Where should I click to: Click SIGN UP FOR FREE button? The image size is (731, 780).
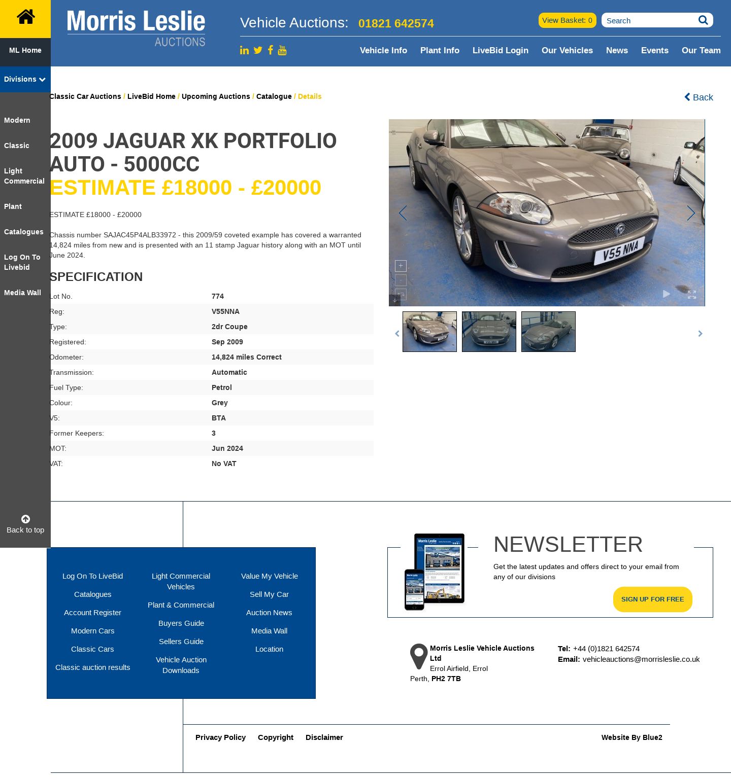click(653, 599)
